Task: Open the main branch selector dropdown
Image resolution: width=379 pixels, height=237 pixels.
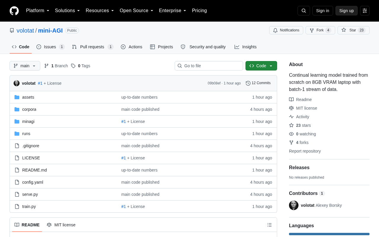Action: [25, 66]
